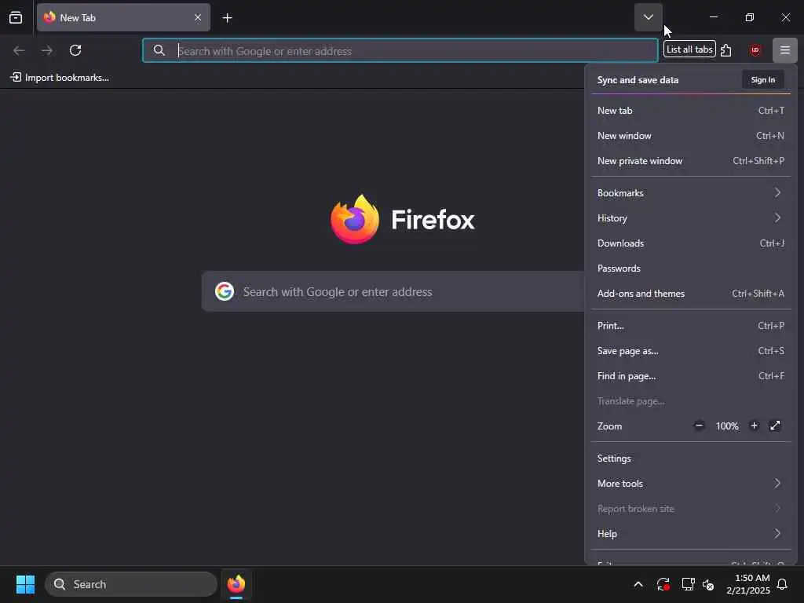Open the notifications bell icon
The width and height of the screenshot is (804, 603).
point(783,584)
